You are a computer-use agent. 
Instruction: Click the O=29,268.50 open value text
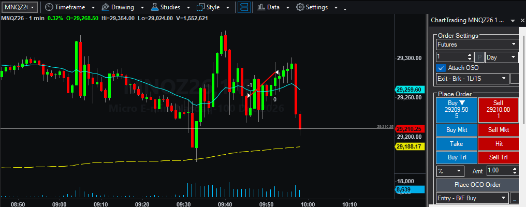coord(82,18)
